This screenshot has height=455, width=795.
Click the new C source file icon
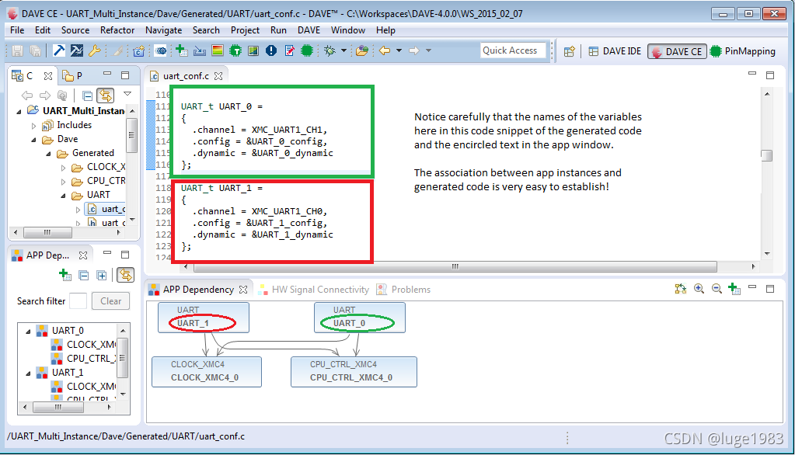(x=138, y=50)
